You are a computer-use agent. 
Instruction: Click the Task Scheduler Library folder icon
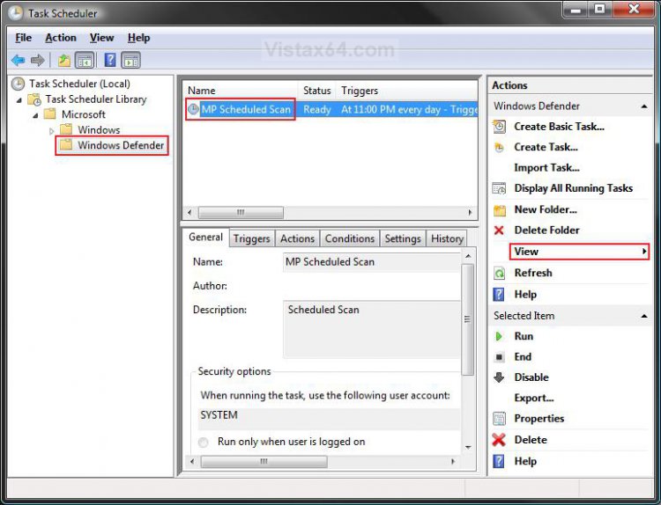[34, 99]
